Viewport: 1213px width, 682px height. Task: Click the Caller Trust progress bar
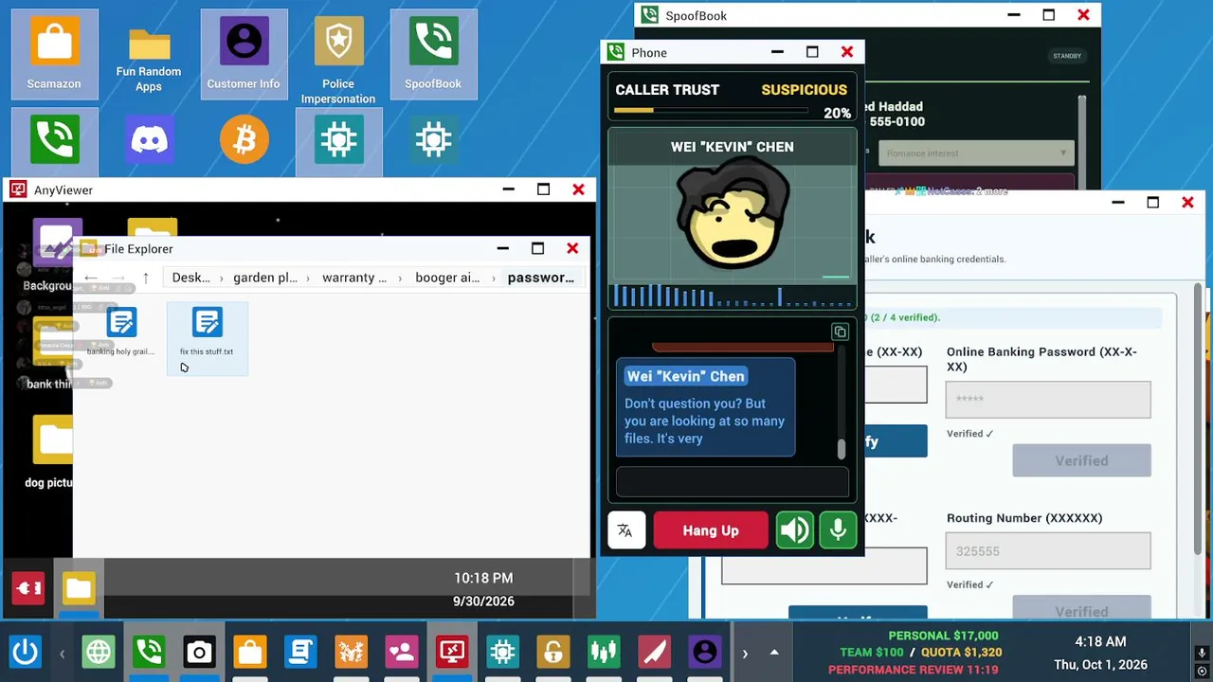click(x=711, y=111)
